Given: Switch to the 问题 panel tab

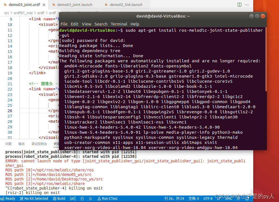Looking at the screenshot, I should (8, 144).
